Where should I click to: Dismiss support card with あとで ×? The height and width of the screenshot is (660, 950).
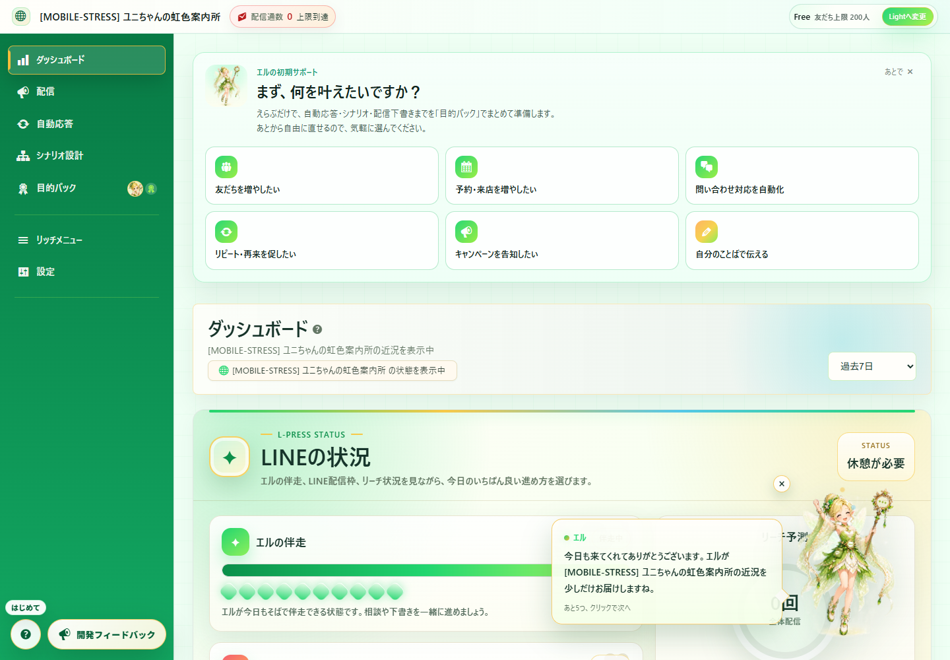pos(899,71)
